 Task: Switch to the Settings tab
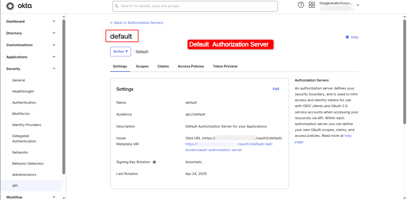120,66
